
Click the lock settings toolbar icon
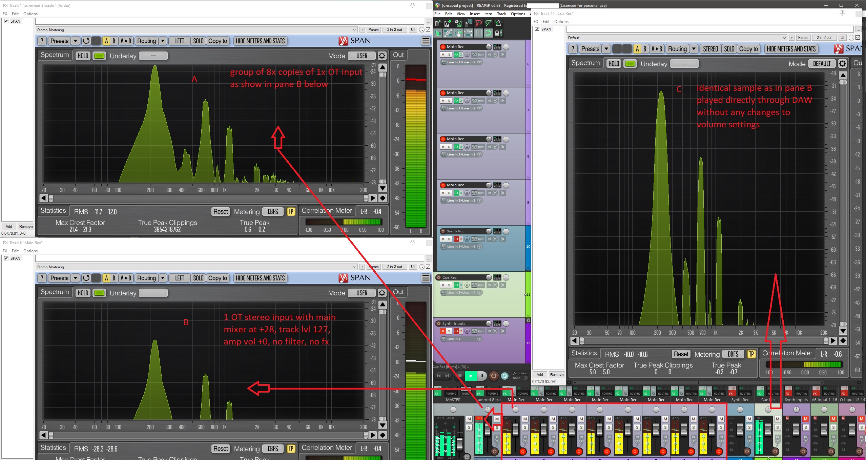pyautogui.click(x=498, y=33)
